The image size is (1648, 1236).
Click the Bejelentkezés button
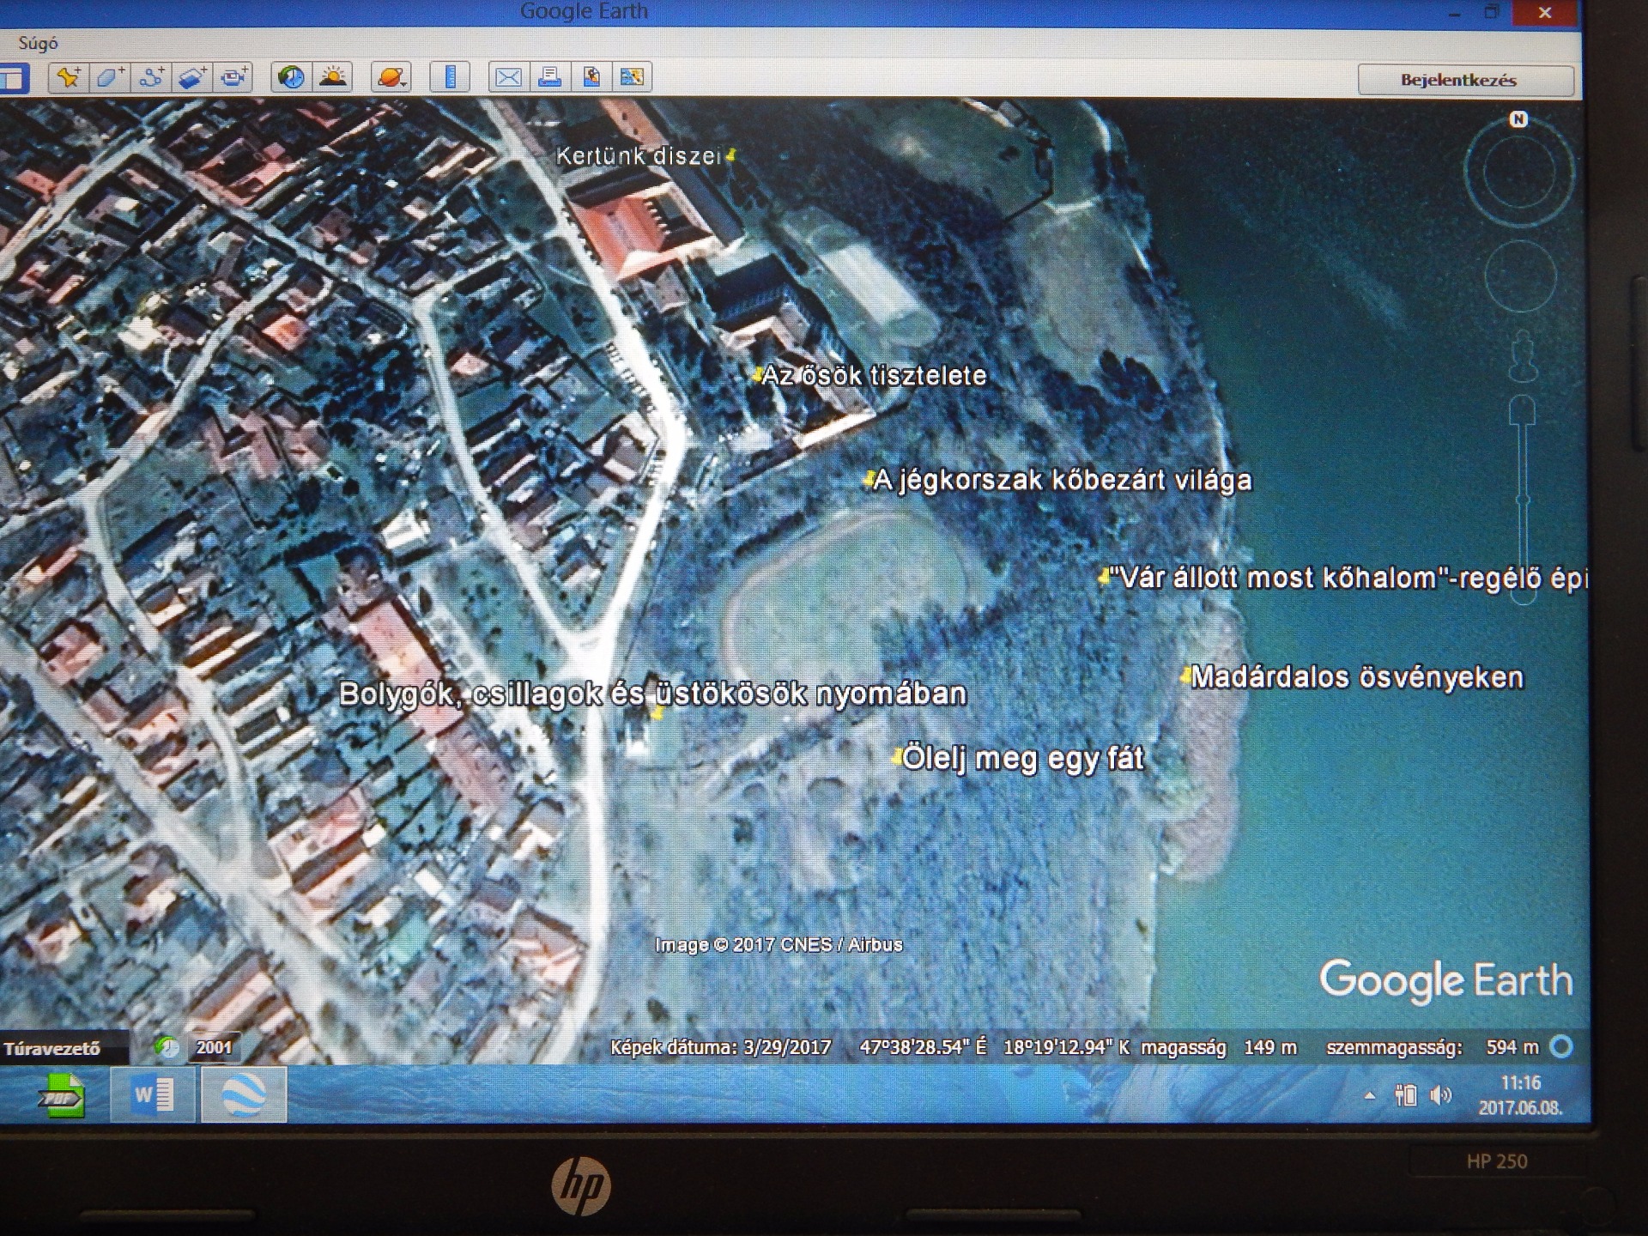(1464, 81)
